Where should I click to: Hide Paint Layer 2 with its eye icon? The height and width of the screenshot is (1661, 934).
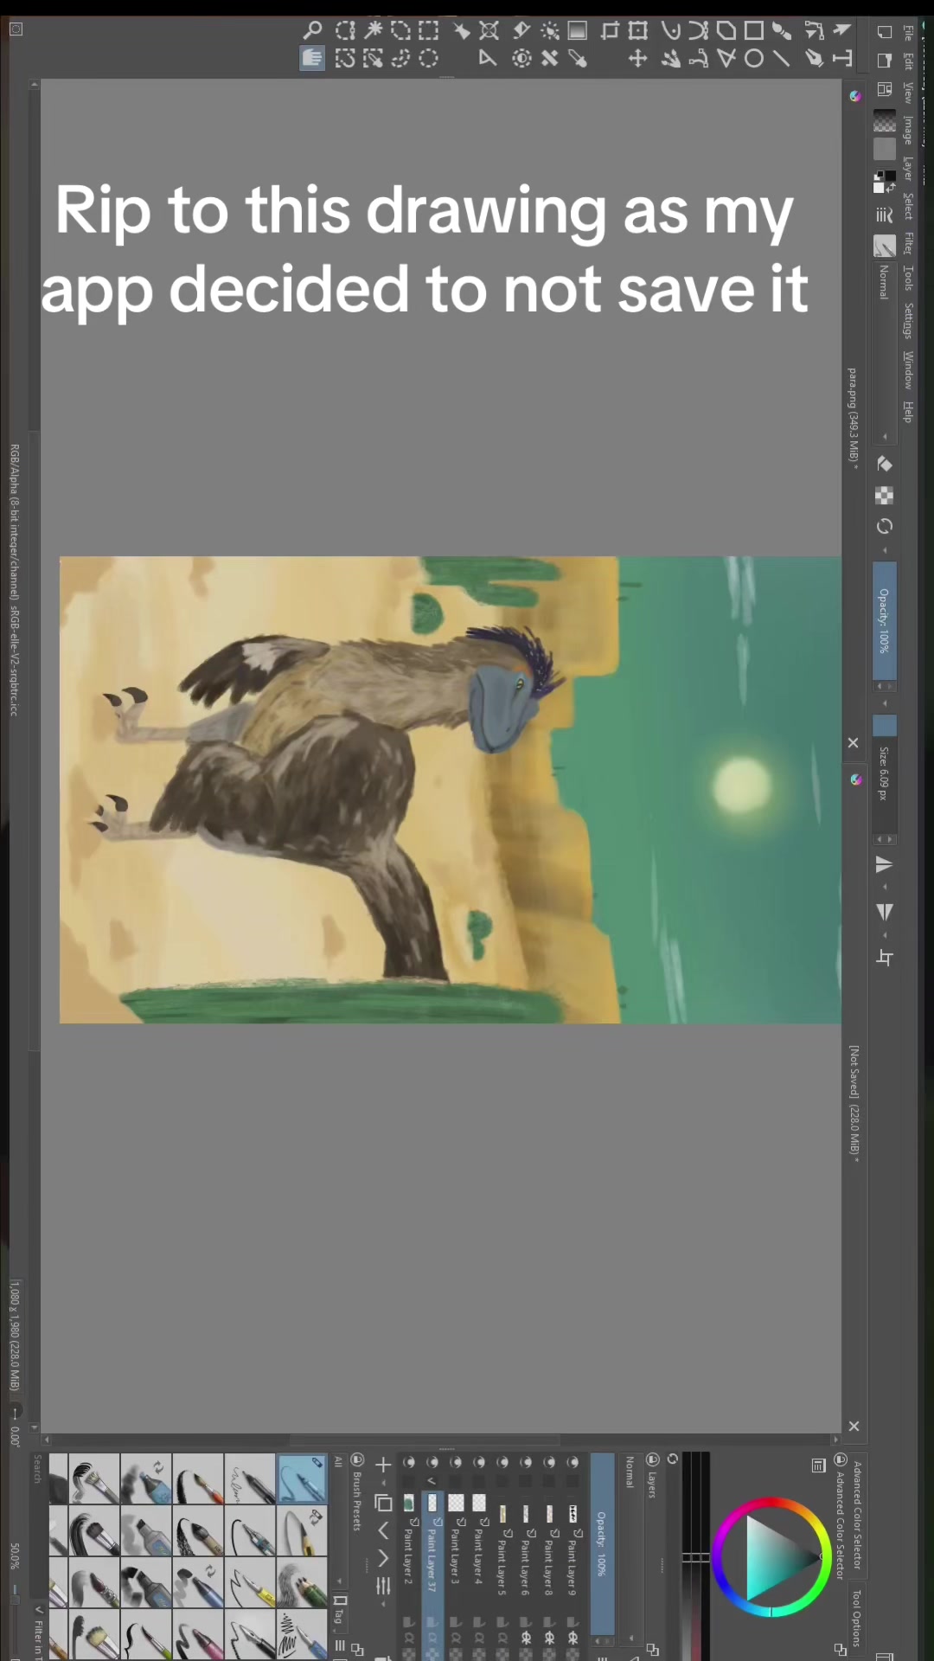tap(409, 1462)
